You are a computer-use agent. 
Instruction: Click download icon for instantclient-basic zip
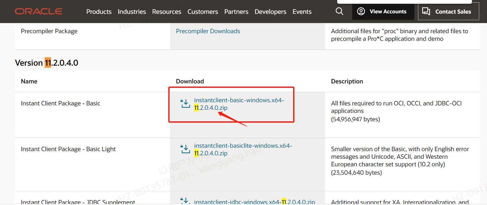(185, 104)
